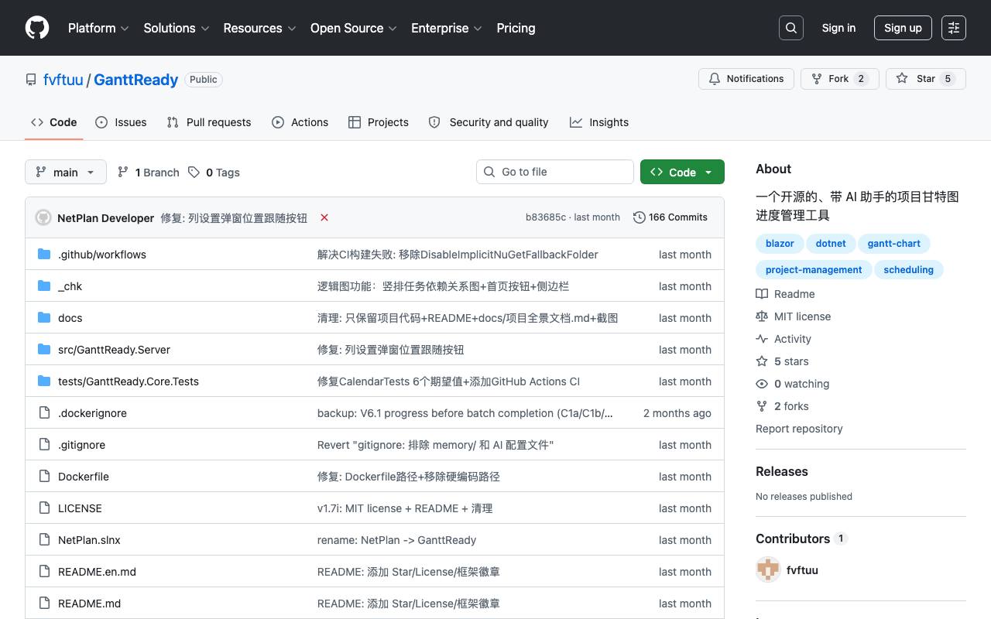Click the repository icon beside fvftuu
This screenshot has width=991, height=619.
point(31,80)
